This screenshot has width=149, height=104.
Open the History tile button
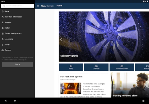point(71,67)
